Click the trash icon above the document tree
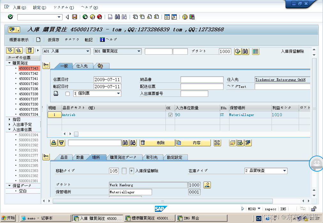The width and height of the screenshot is (323, 223). pos(30,50)
